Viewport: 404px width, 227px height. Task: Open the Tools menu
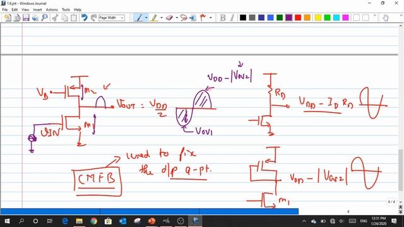click(x=66, y=9)
